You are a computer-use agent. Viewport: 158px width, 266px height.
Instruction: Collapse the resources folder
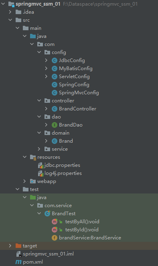click(x=25, y=157)
